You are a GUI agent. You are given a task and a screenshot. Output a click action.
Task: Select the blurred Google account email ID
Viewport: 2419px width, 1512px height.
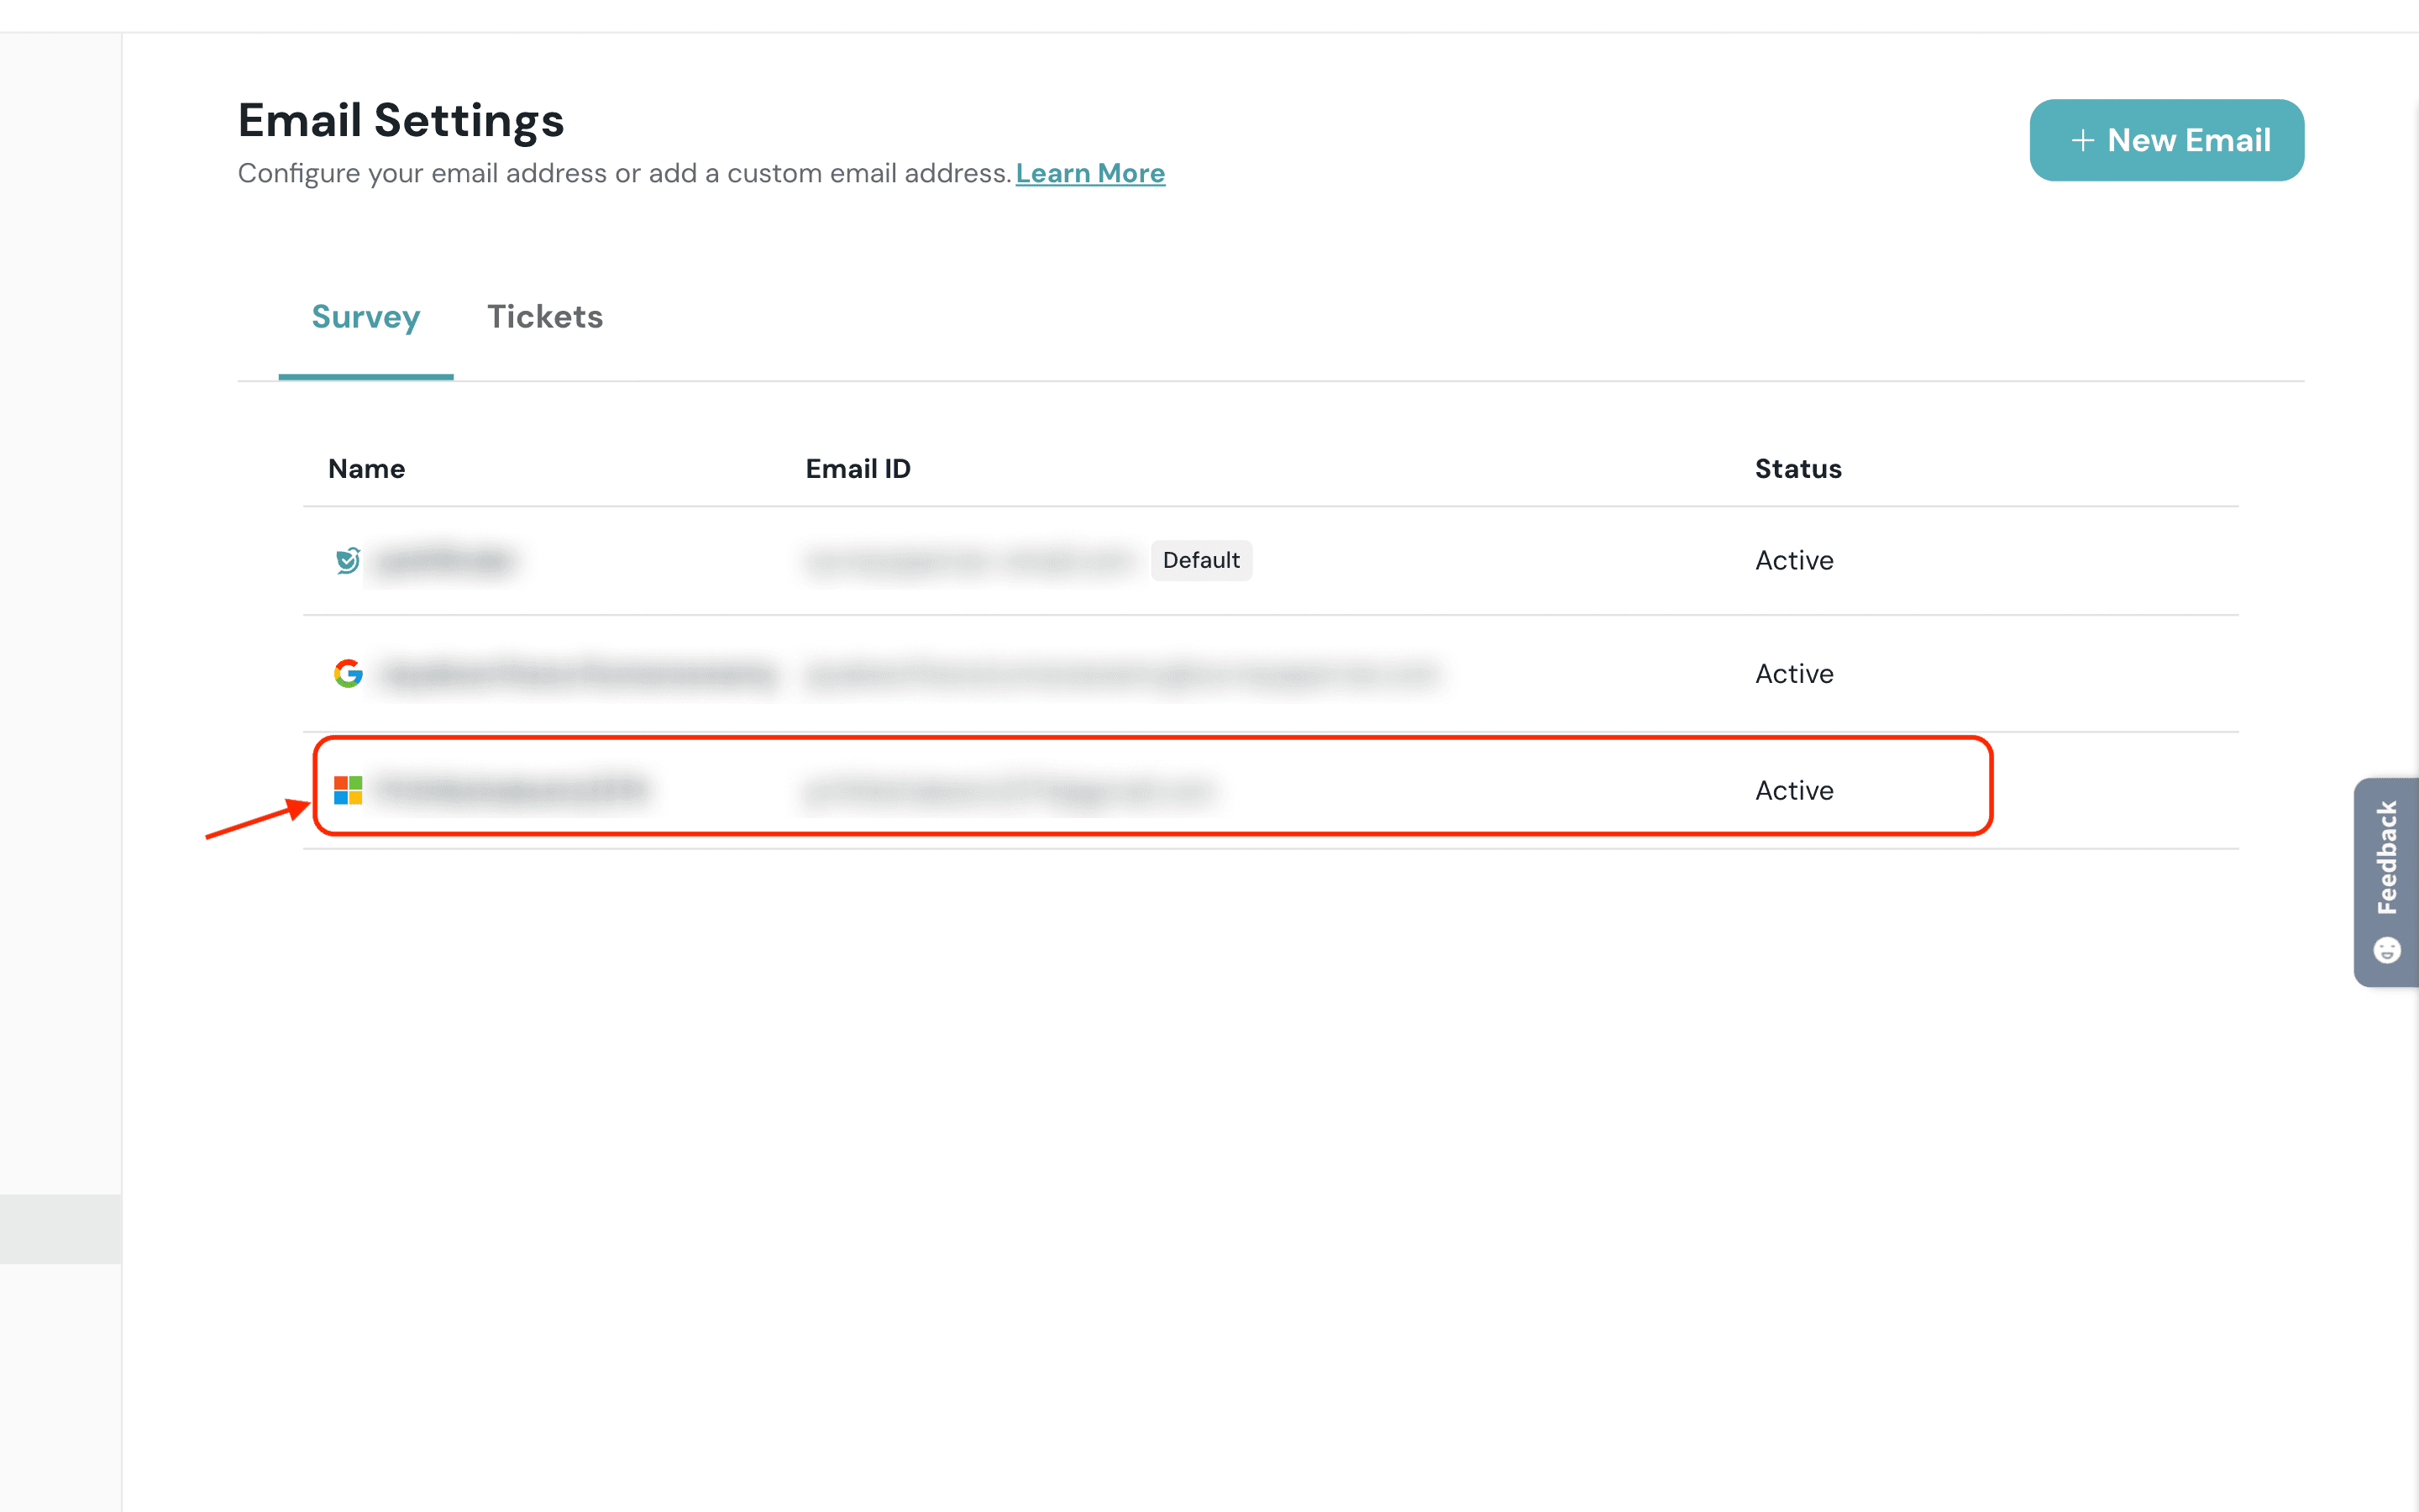[x=1121, y=673]
